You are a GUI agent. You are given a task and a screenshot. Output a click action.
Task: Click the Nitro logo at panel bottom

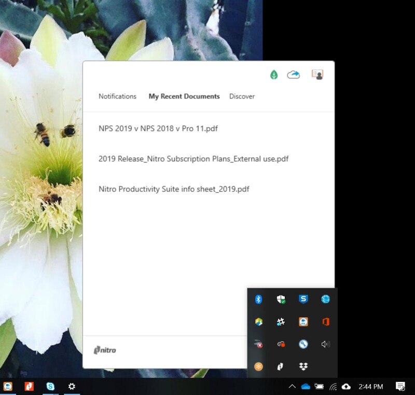(x=105, y=350)
